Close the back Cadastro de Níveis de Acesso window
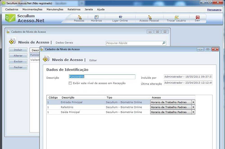Viewport: 225px width, 149px height. [165, 32]
